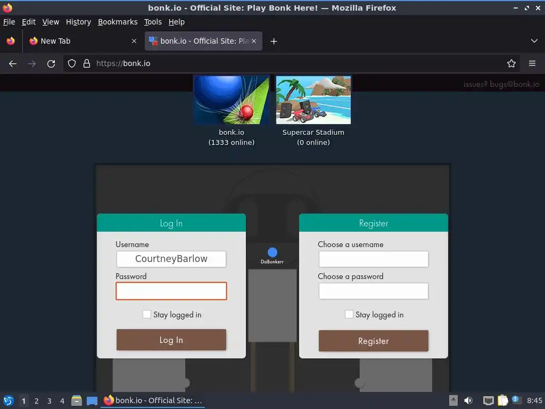545x409 pixels.
Task: Open the notification info tray icon
Action: (516, 400)
